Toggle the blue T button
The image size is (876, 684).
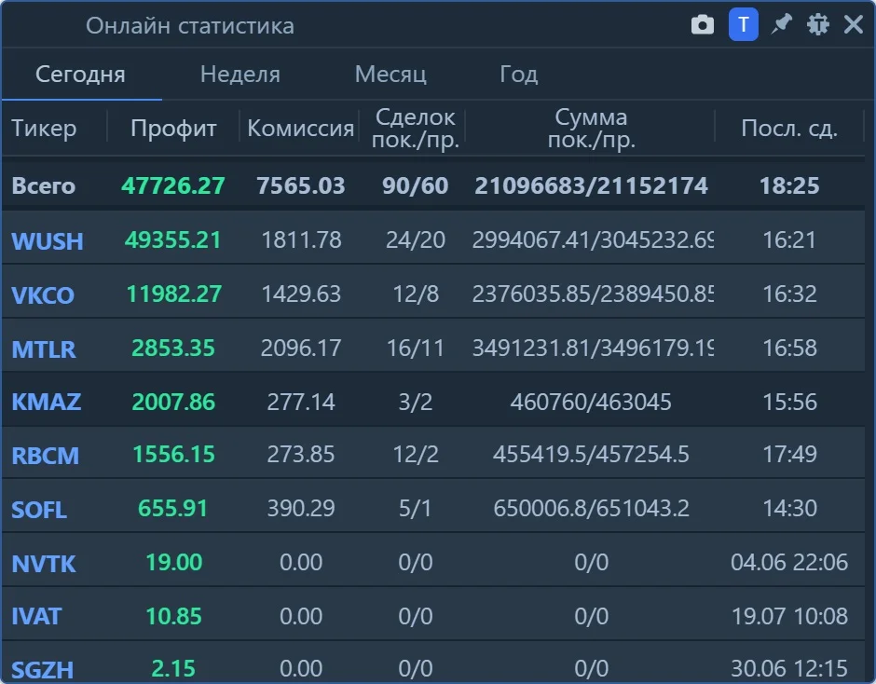(x=743, y=24)
